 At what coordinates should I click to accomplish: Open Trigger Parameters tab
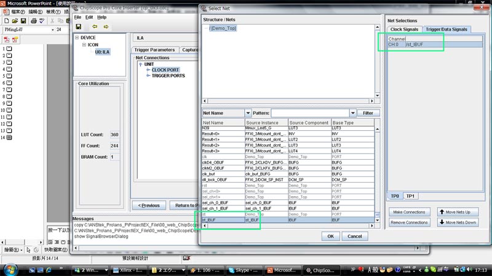[154, 50]
